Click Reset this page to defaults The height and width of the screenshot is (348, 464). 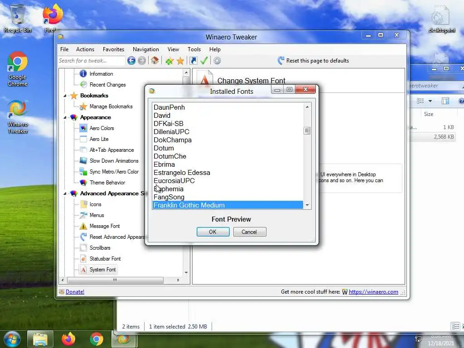[x=313, y=61]
